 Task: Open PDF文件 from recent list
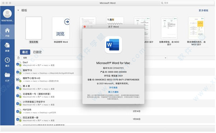[27, 110]
